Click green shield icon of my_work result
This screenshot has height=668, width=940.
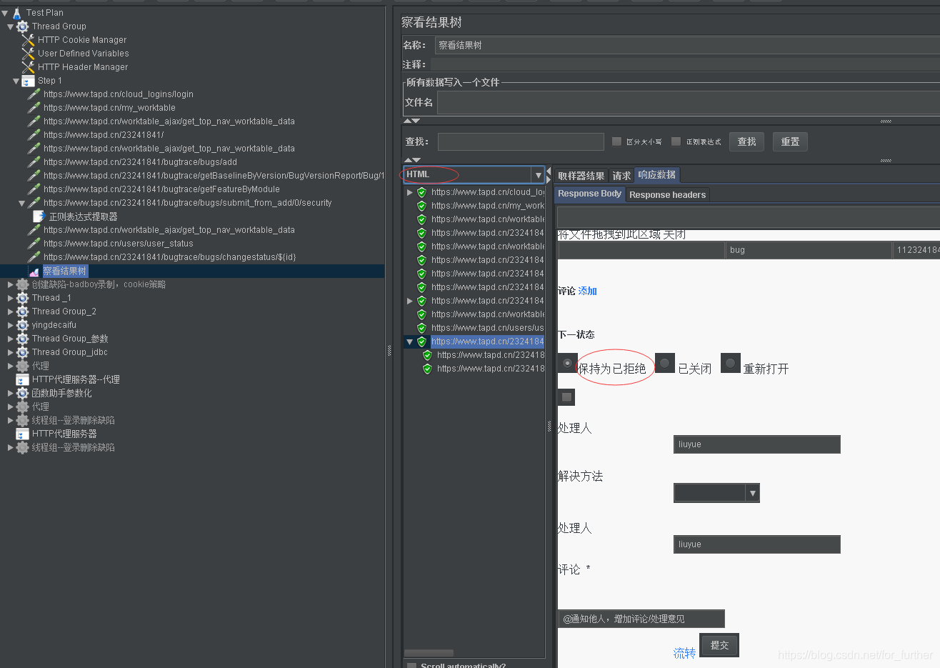point(421,206)
